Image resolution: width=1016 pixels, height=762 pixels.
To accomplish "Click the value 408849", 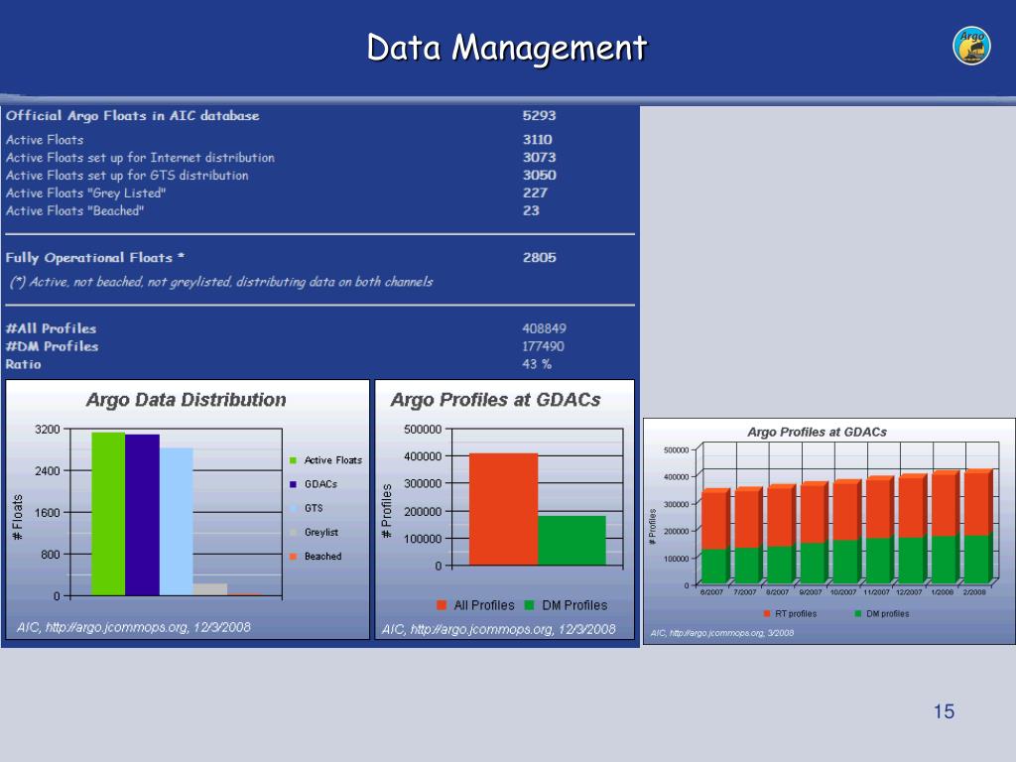I will click(544, 328).
